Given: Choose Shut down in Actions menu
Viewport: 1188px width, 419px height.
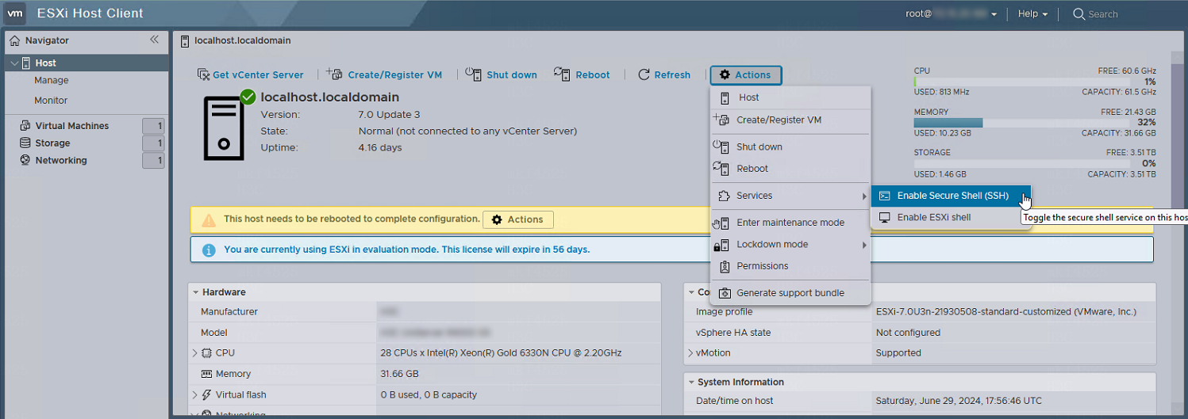Looking at the screenshot, I should [790, 147].
